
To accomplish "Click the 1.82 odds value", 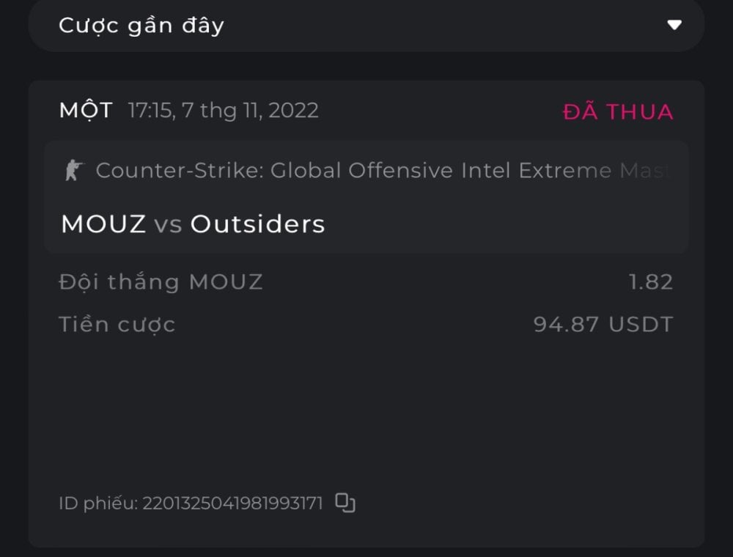I will (x=651, y=281).
